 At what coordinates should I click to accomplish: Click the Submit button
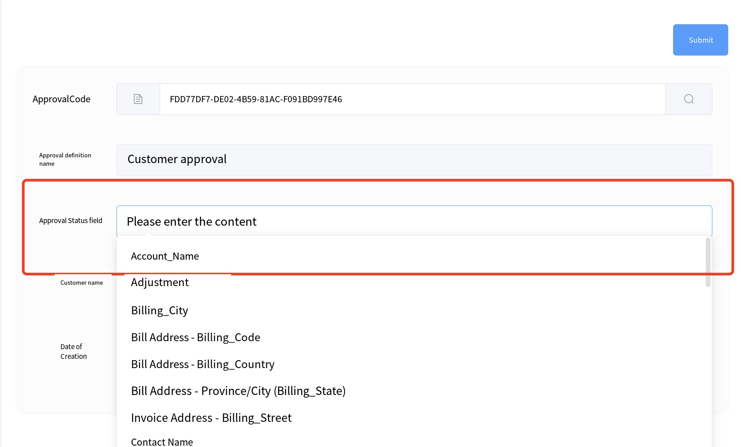coord(700,40)
